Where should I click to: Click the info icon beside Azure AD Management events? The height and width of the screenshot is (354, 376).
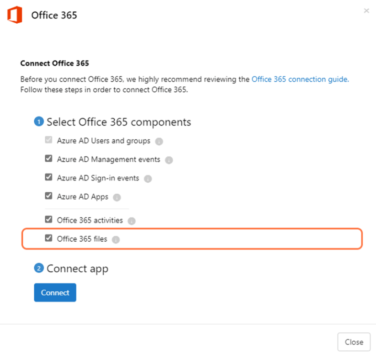[x=169, y=160]
